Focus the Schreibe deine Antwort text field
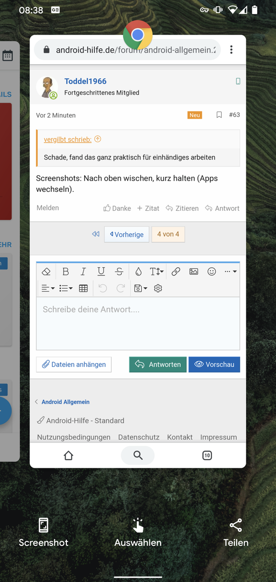The image size is (276, 582). click(138, 324)
